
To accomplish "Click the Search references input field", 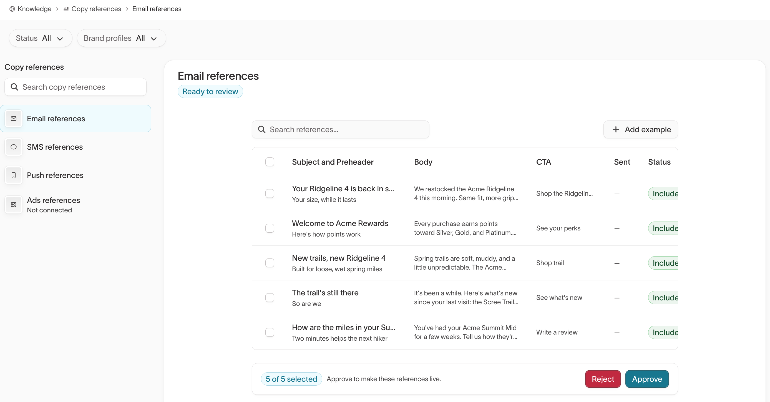I will tap(341, 129).
